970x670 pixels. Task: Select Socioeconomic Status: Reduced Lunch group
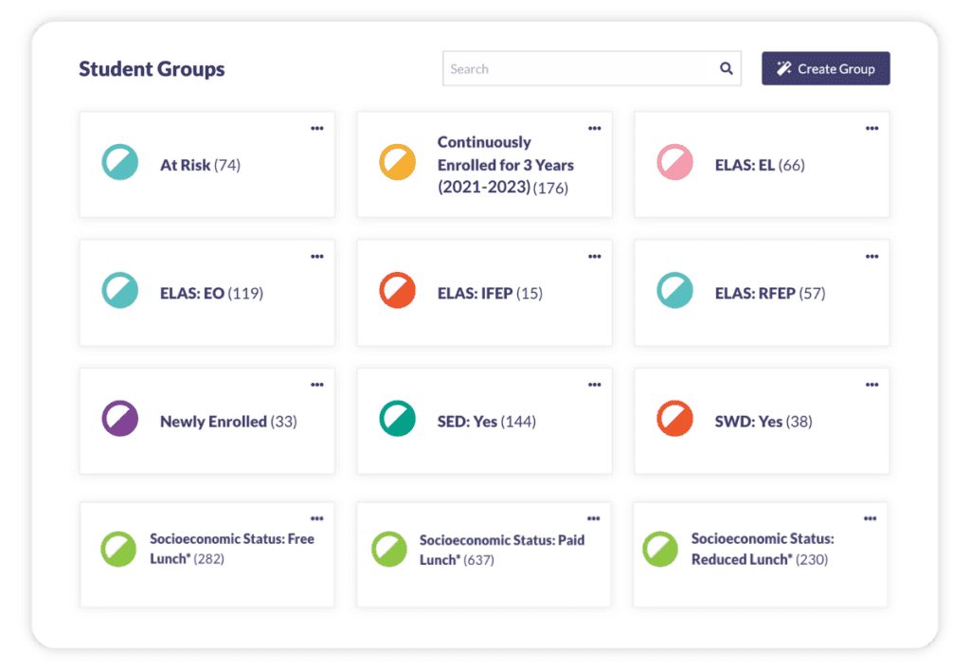pos(761,549)
